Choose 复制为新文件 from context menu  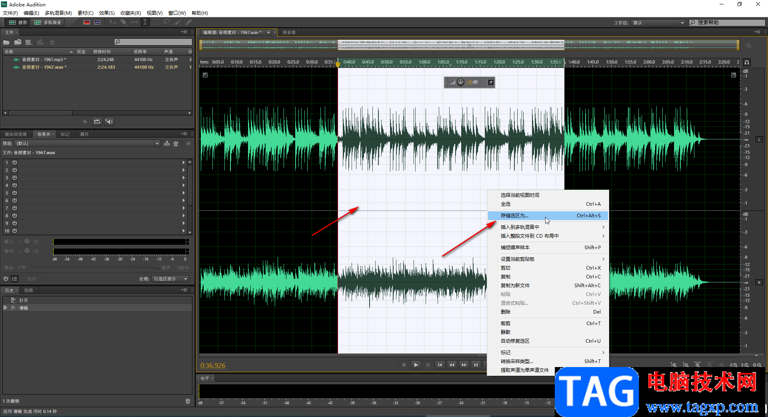(548, 286)
